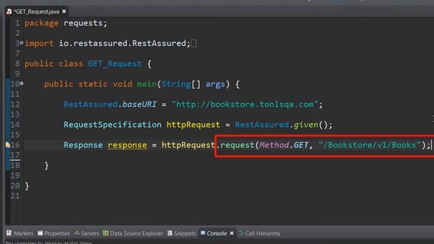Click the 'given' method call

tap(306, 125)
